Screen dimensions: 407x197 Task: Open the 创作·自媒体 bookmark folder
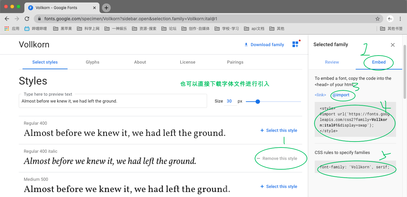coord(196,29)
